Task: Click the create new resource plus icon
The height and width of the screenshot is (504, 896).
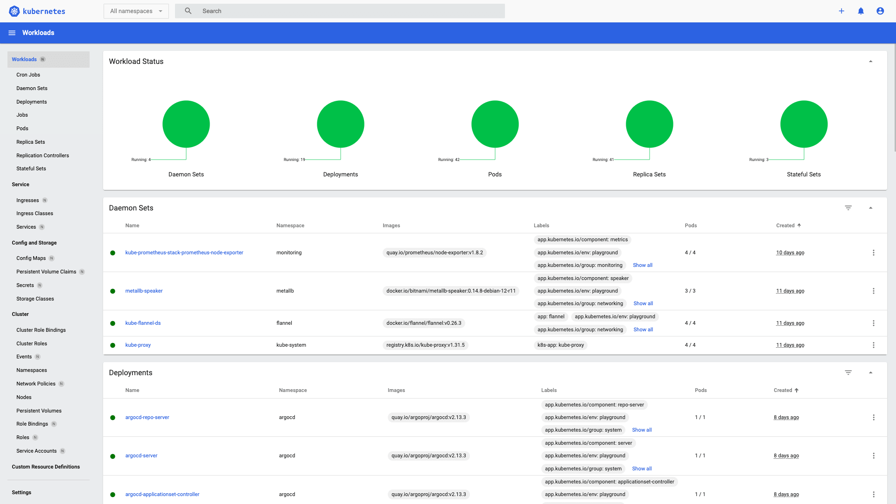Action: [841, 11]
